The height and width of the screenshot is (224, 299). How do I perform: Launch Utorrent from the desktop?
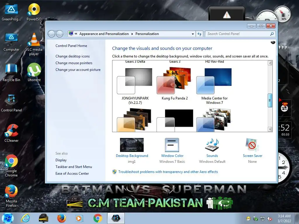34,73
